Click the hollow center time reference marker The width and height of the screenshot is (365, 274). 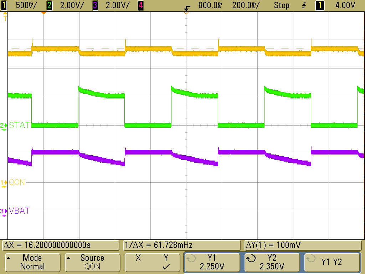(186, 13)
